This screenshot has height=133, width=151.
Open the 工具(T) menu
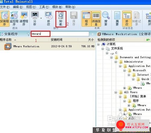44,7
